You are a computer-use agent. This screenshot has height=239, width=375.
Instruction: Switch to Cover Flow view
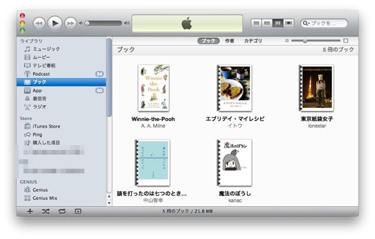[x=288, y=23]
